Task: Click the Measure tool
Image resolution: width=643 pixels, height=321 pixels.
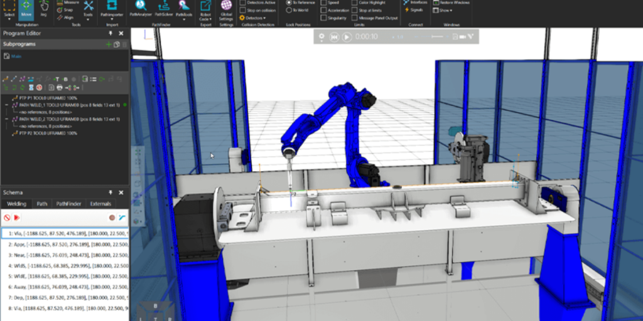Action: click(x=68, y=2)
